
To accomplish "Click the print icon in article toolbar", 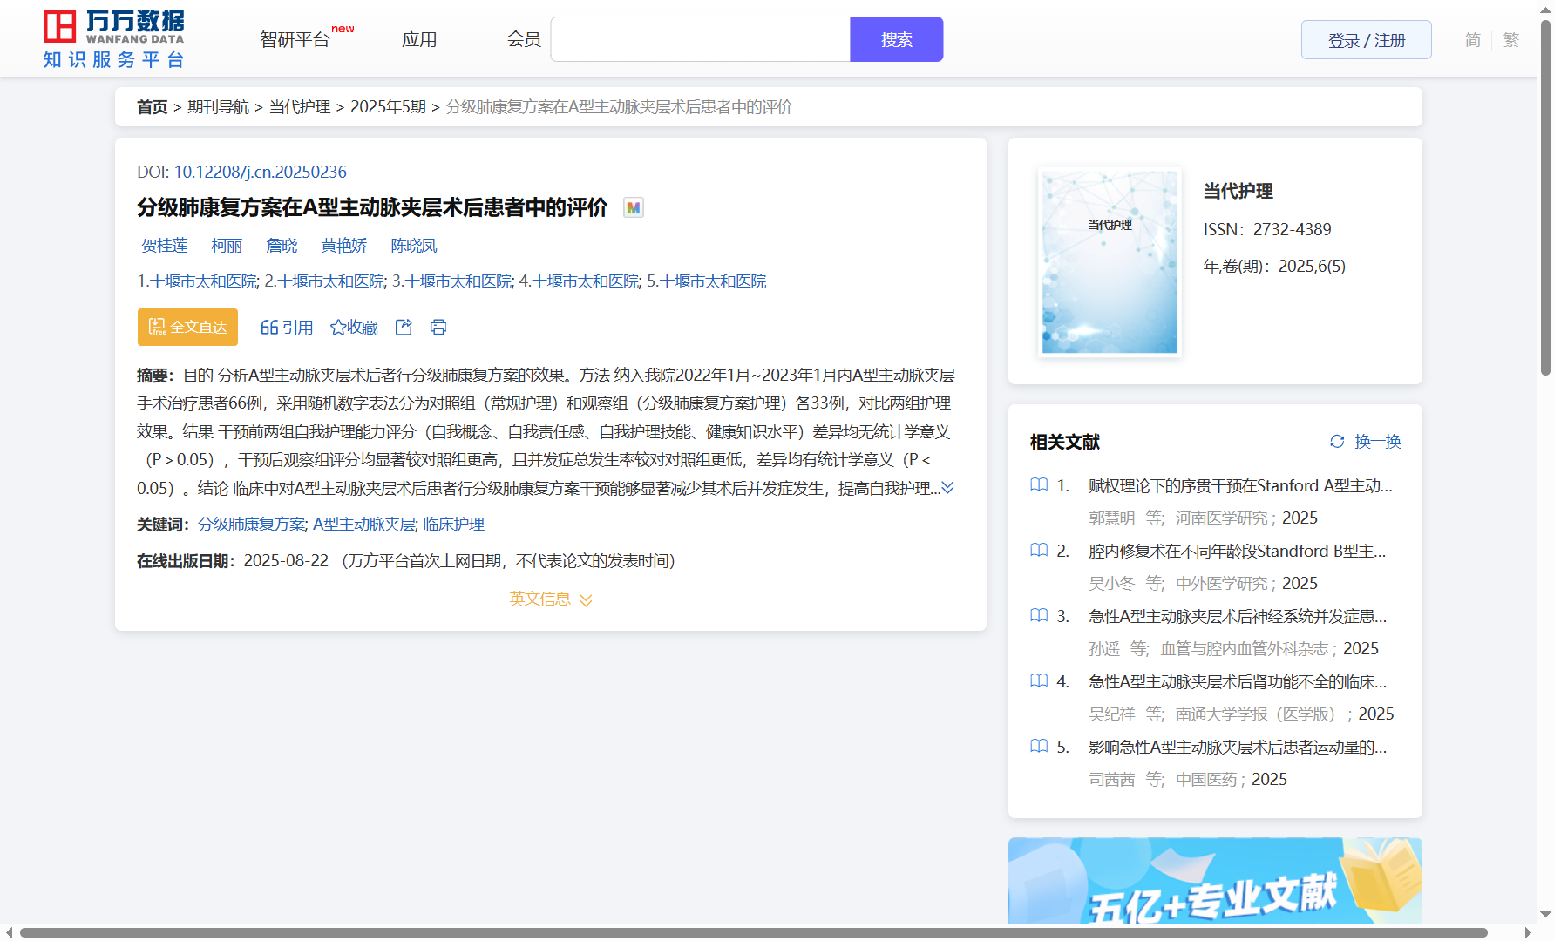I will 438,328.
